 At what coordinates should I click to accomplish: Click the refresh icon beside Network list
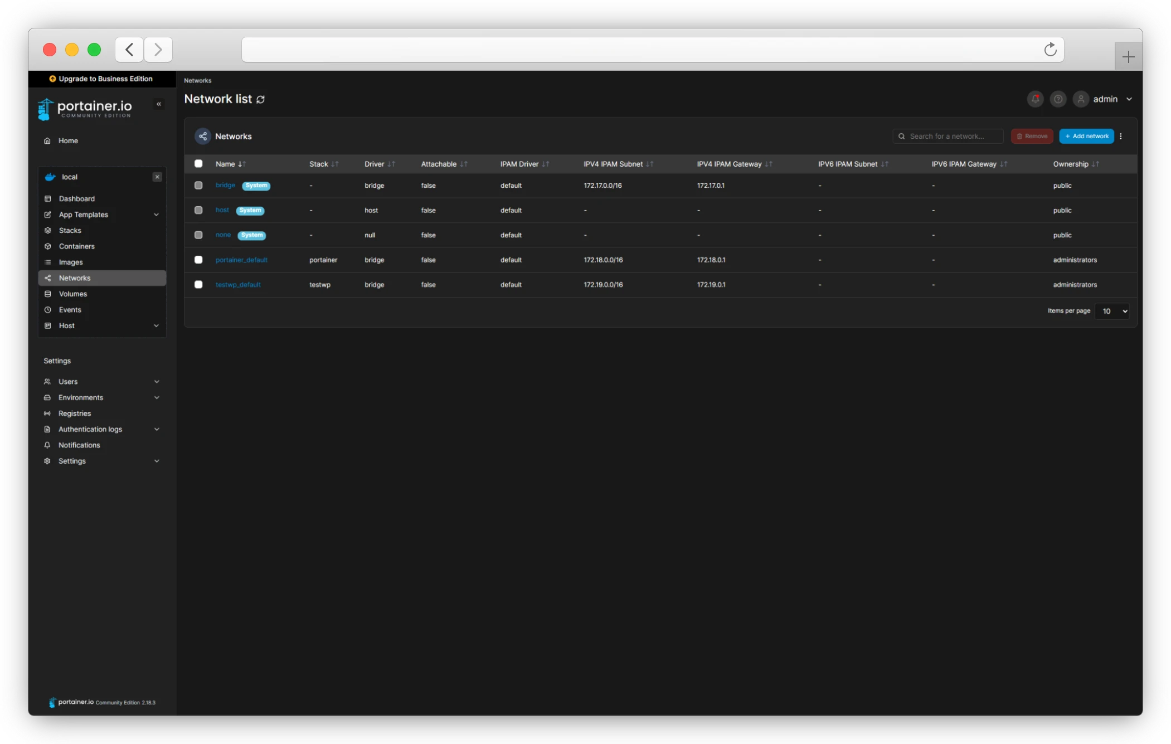pyautogui.click(x=260, y=99)
